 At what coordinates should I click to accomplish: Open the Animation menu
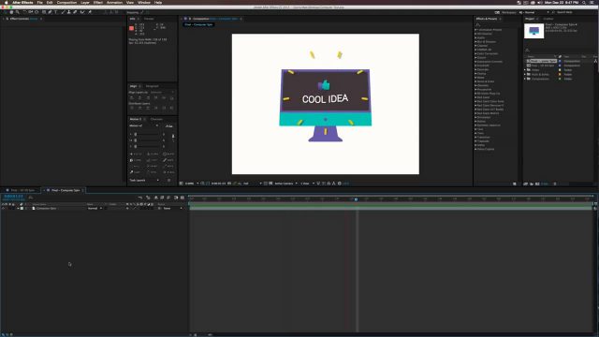pyautogui.click(x=114, y=2)
